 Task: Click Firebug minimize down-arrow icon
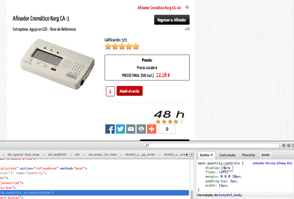284,145
